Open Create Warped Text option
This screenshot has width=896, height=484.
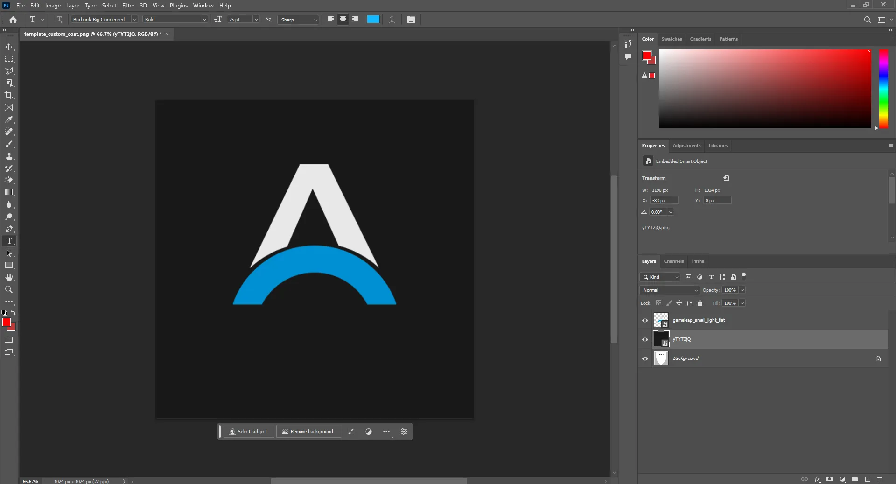(392, 20)
